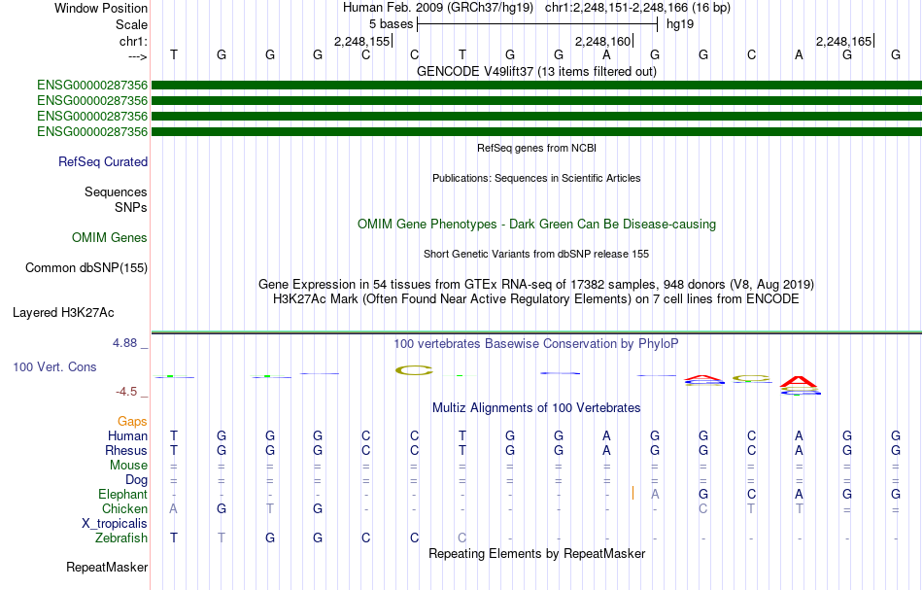Click the OMIM Gene Phenotypes title

coord(536,225)
